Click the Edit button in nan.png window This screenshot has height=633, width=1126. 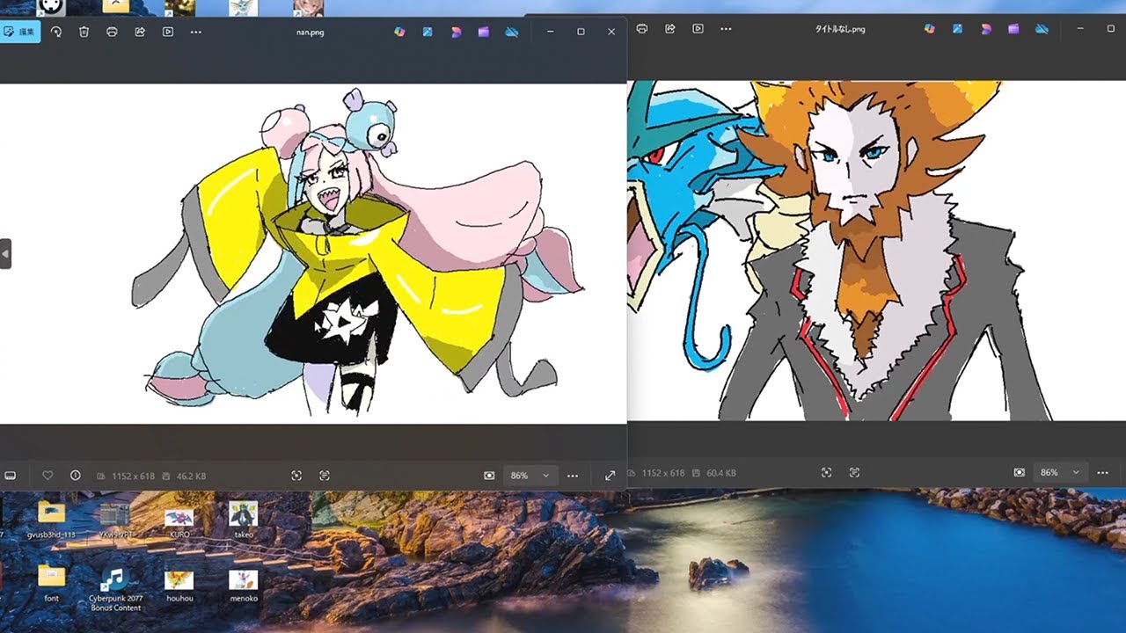20,32
